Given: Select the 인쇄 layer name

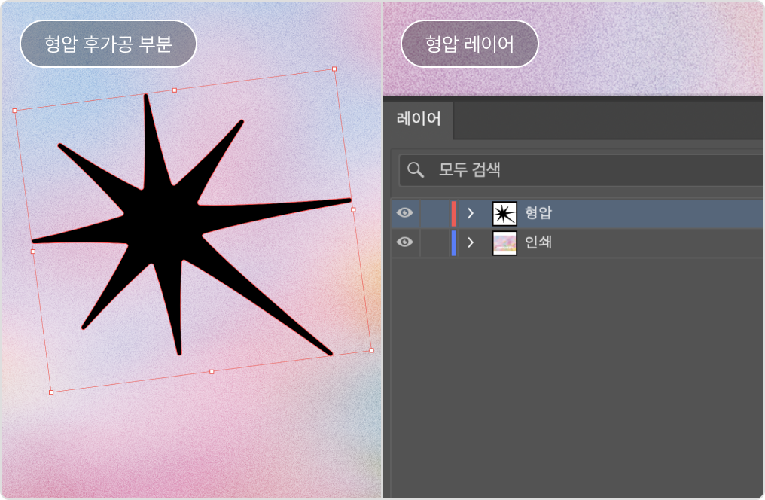Looking at the screenshot, I should point(538,242).
